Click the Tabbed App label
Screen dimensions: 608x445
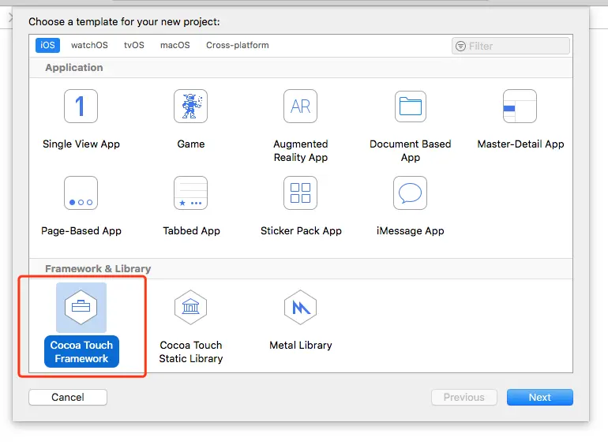point(191,231)
